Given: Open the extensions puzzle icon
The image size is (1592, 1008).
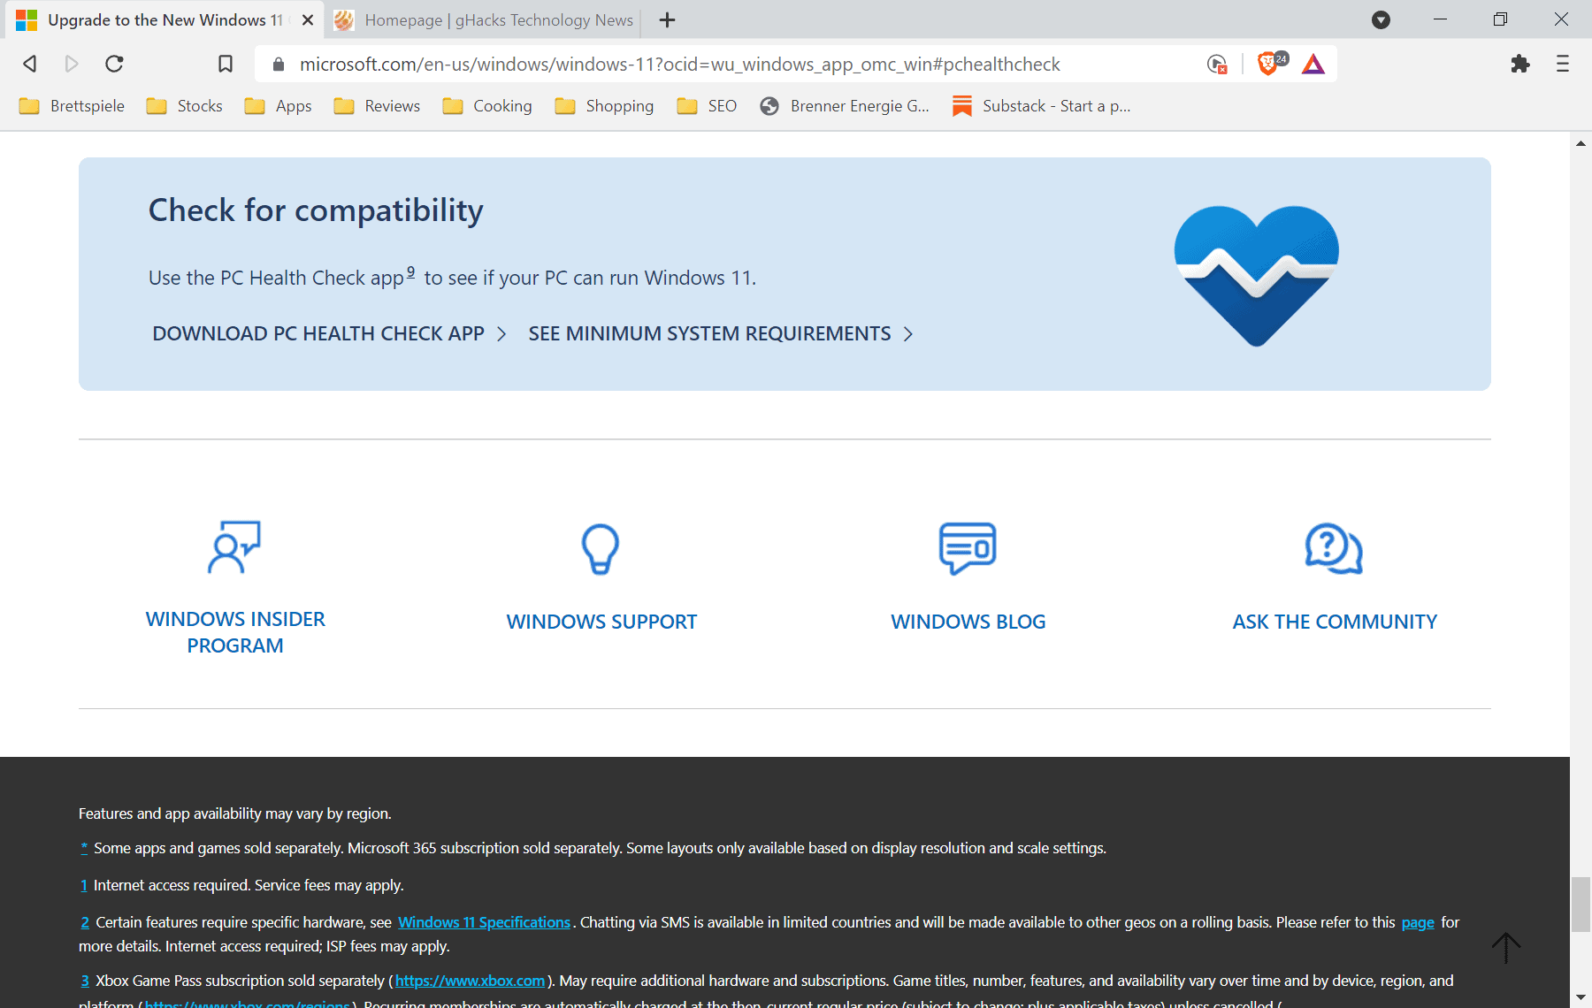Looking at the screenshot, I should (x=1520, y=64).
